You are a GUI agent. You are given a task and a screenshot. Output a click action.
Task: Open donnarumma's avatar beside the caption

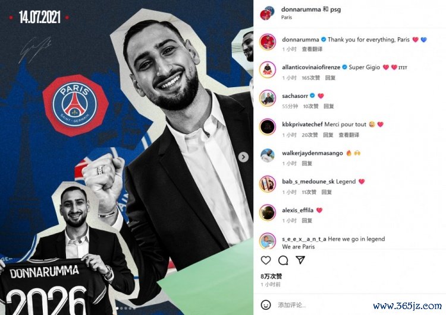(x=268, y=42)
